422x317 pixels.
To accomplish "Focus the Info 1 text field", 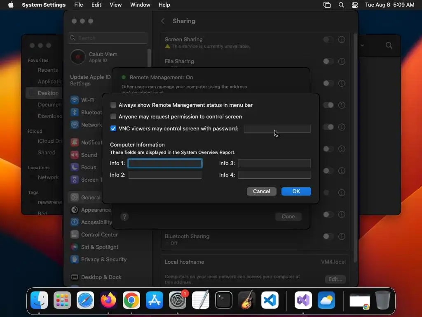I will tap(165, 163).
